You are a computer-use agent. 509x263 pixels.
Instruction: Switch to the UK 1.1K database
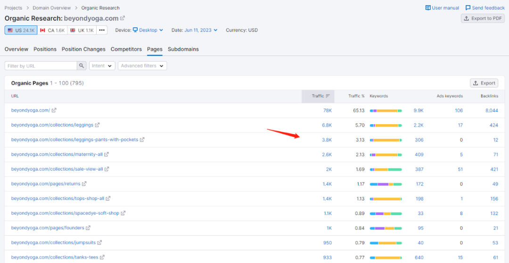[82, 30]
